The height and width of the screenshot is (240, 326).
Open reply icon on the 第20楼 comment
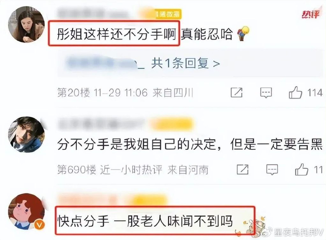click(x=266, y=93)
